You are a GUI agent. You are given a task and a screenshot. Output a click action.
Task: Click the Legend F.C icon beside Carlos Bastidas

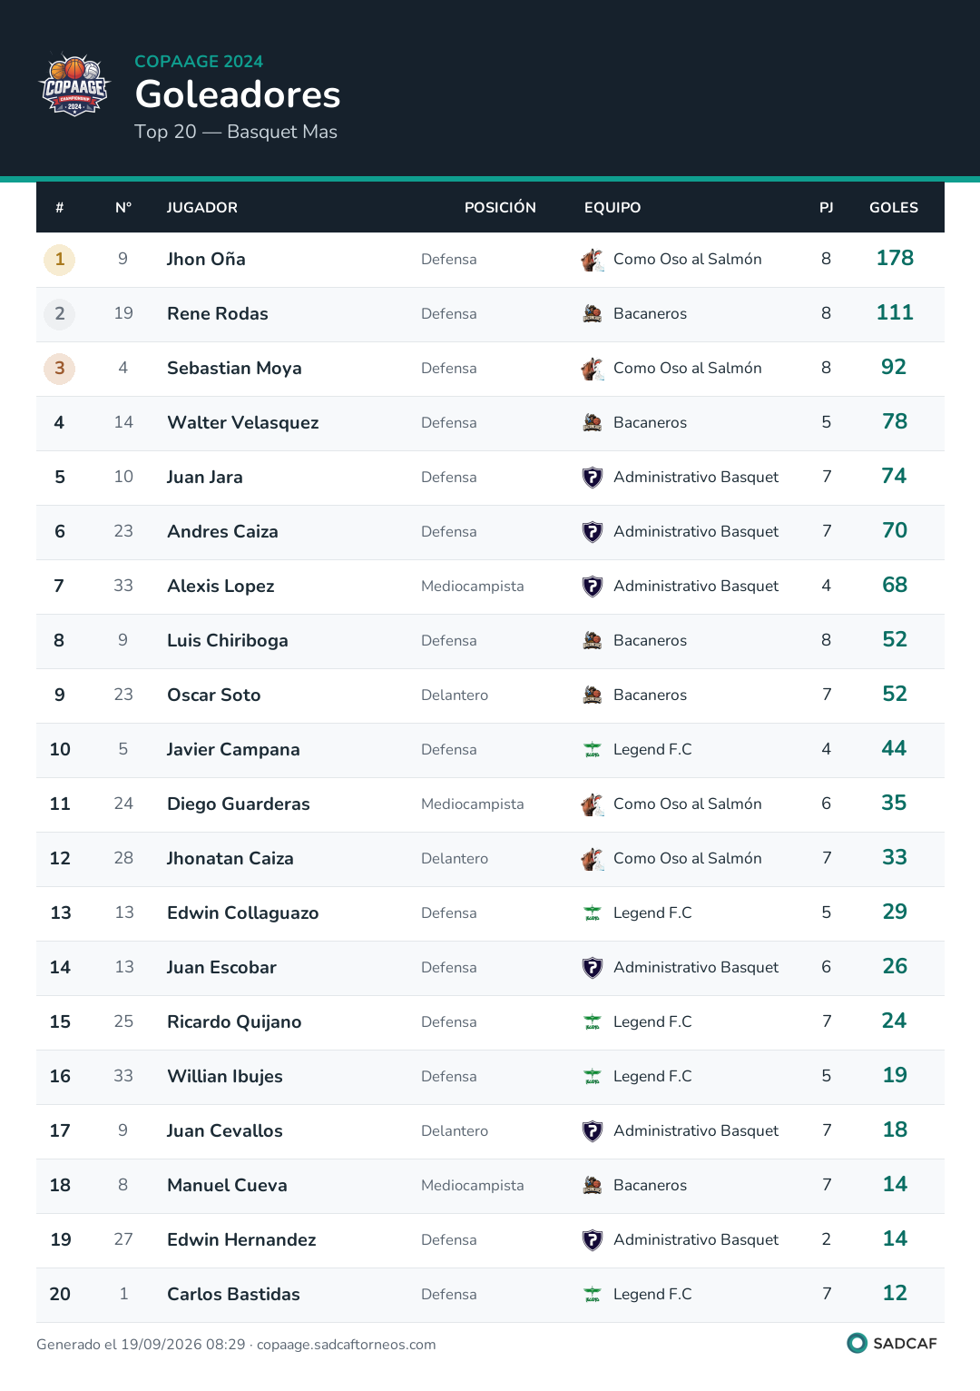(593, 1295)
